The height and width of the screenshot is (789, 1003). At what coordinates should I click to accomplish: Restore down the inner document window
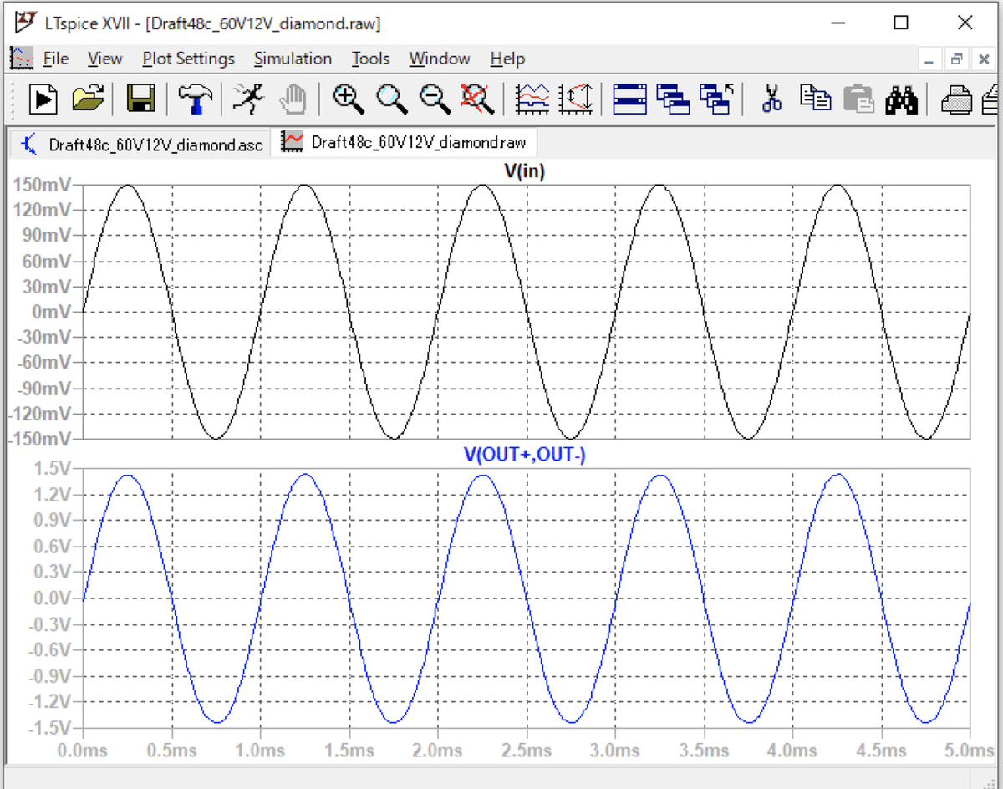pos(957,59)
